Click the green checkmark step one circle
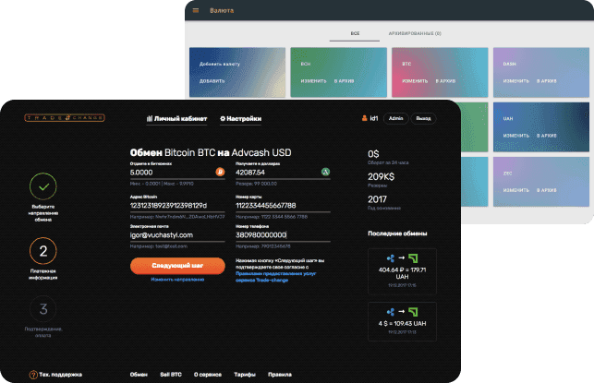 pyautogui.click(x=43, y=186)
